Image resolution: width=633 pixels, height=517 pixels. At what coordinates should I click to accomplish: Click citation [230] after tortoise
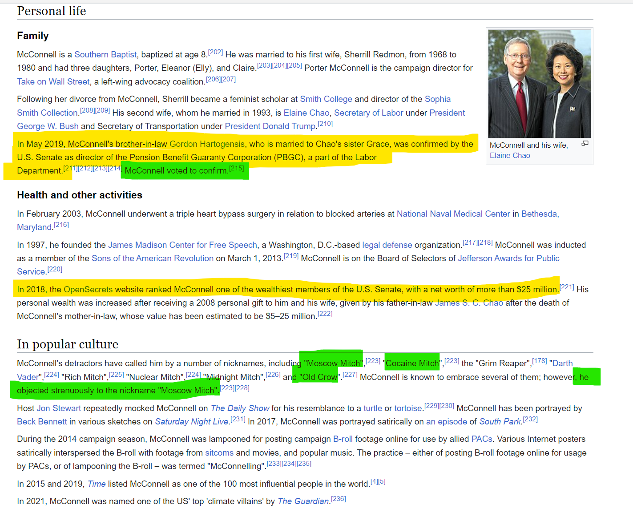tap(447, 406)
